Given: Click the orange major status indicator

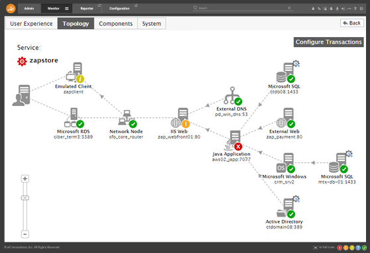Looking at the screenshot, I should (x=345, y=248).
